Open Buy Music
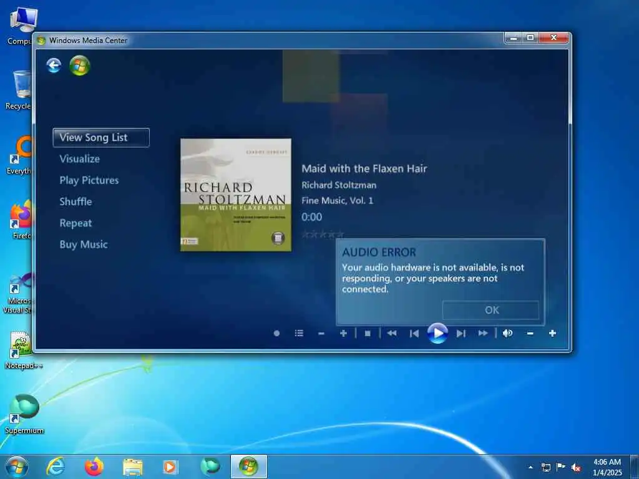This screenshot has width=639, height=479. tap(84, 244)
